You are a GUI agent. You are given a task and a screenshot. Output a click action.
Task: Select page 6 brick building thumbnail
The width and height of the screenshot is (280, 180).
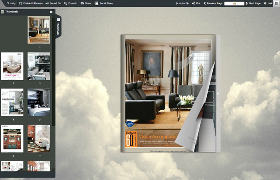tap(12, 139)
